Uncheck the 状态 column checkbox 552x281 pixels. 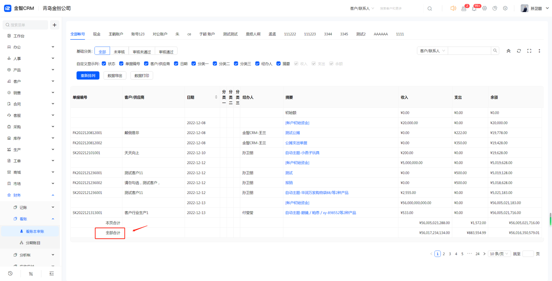tap(104, 63)
